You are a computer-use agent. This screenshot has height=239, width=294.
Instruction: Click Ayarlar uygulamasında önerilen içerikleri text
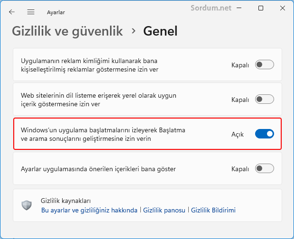tap(98, 169)
